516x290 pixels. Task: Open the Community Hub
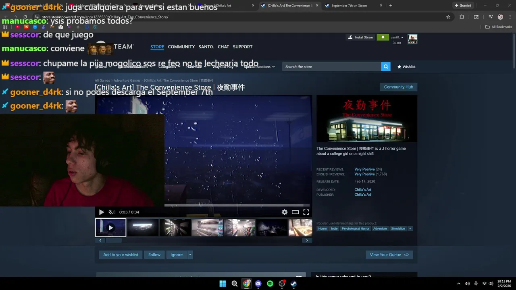(398, 87)
